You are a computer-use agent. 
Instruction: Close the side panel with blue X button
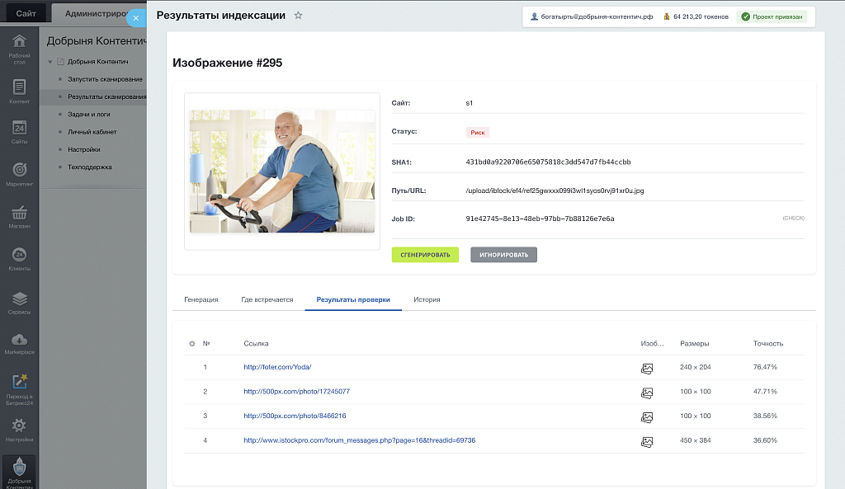[x=136, y=17]
